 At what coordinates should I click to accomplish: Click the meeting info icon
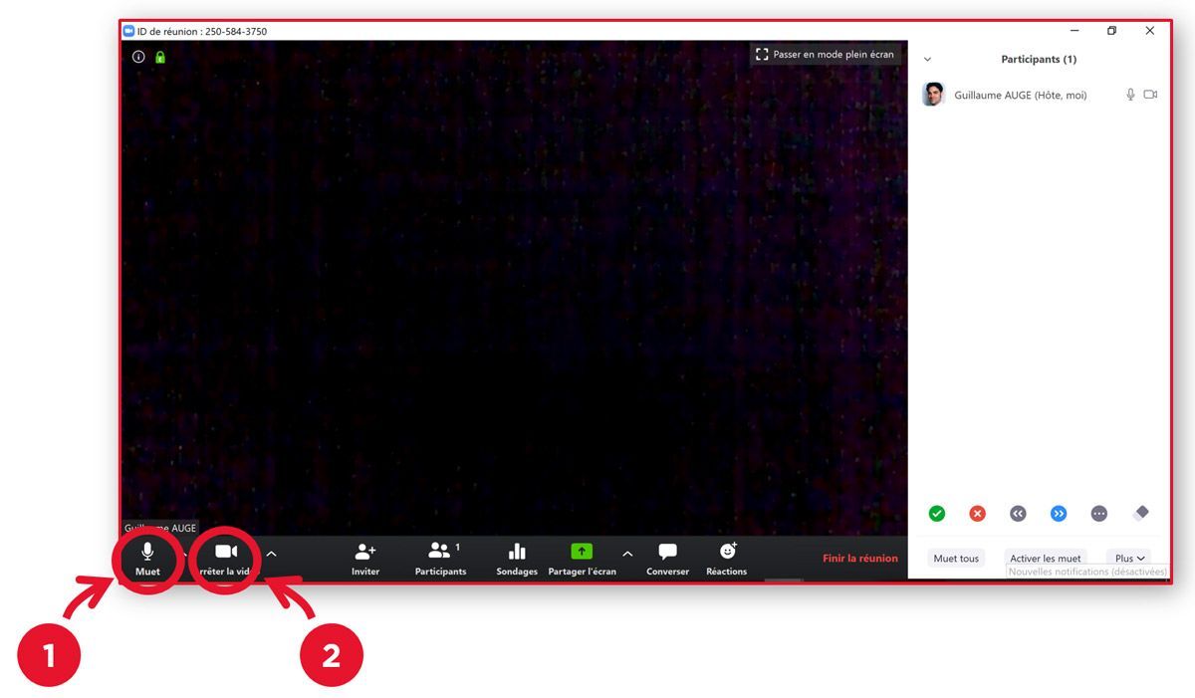pos(139,57)
